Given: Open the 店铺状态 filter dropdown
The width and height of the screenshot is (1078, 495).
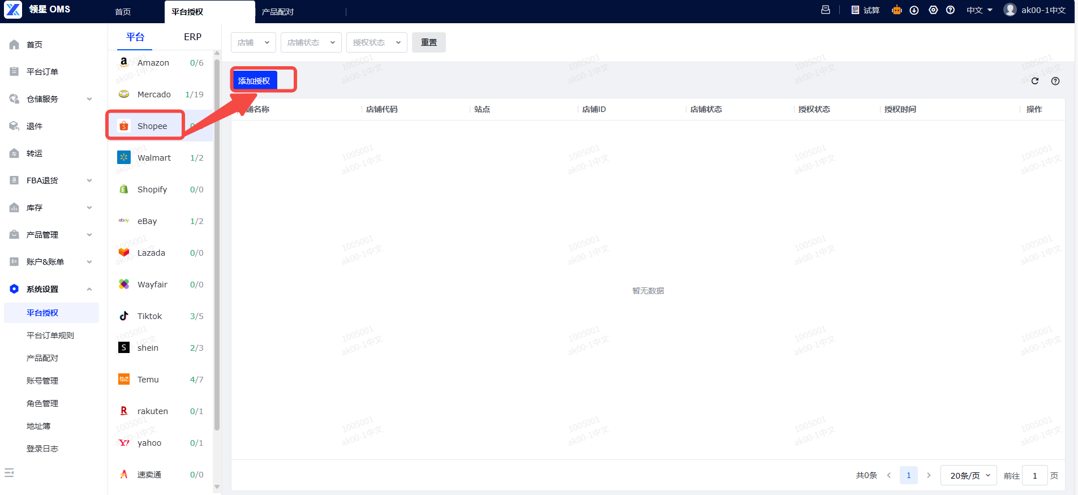Looking at the screenshot, I should point(311,42).
